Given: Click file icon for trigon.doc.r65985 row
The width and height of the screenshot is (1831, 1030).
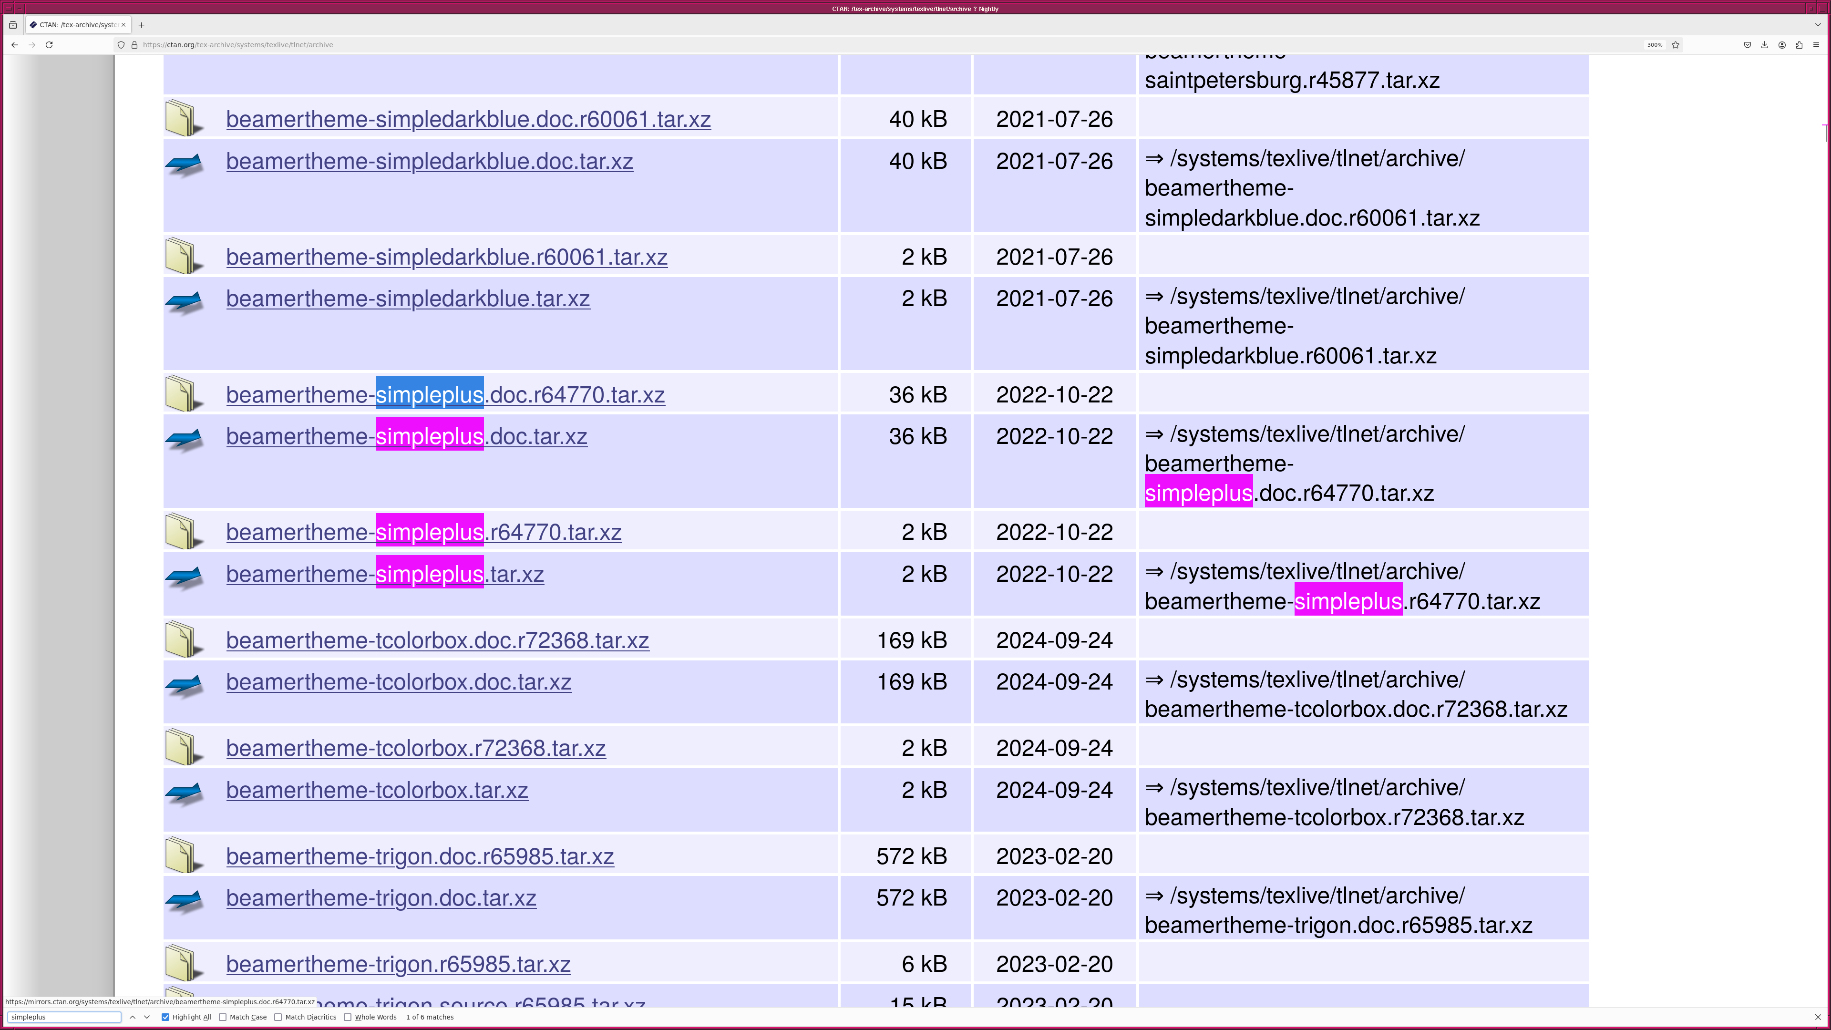Looking at the screenshot, I should (x=184, y=855).
